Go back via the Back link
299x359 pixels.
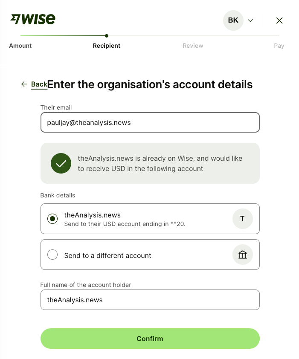click(x=39, y=84)
